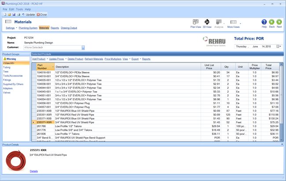Click the Update Prices link

[56, 59]
